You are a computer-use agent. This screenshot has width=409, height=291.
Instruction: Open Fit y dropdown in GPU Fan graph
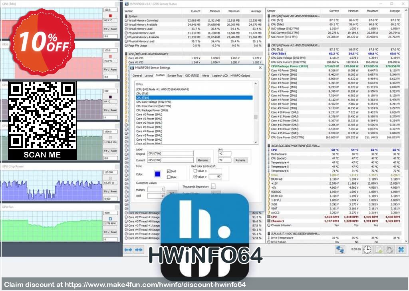106,232
